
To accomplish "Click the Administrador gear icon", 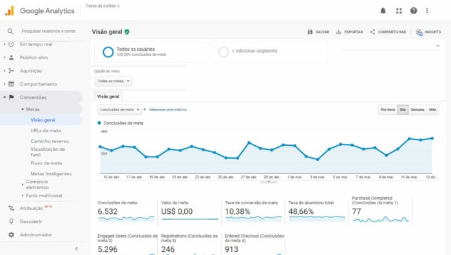I will coord(11,234).
